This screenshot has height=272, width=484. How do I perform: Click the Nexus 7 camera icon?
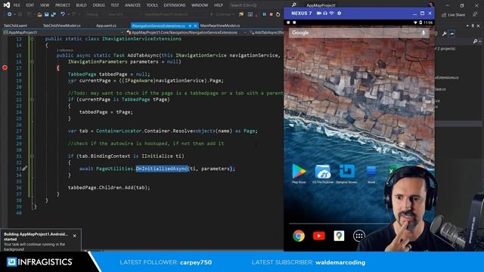point(319,14)
